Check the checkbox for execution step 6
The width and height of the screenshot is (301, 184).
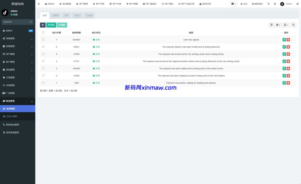click(x=43, y=47)
